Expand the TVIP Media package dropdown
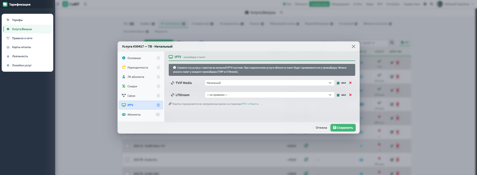Image resolution: width=477 pixels, height=175 pixels. coord(269,83)
